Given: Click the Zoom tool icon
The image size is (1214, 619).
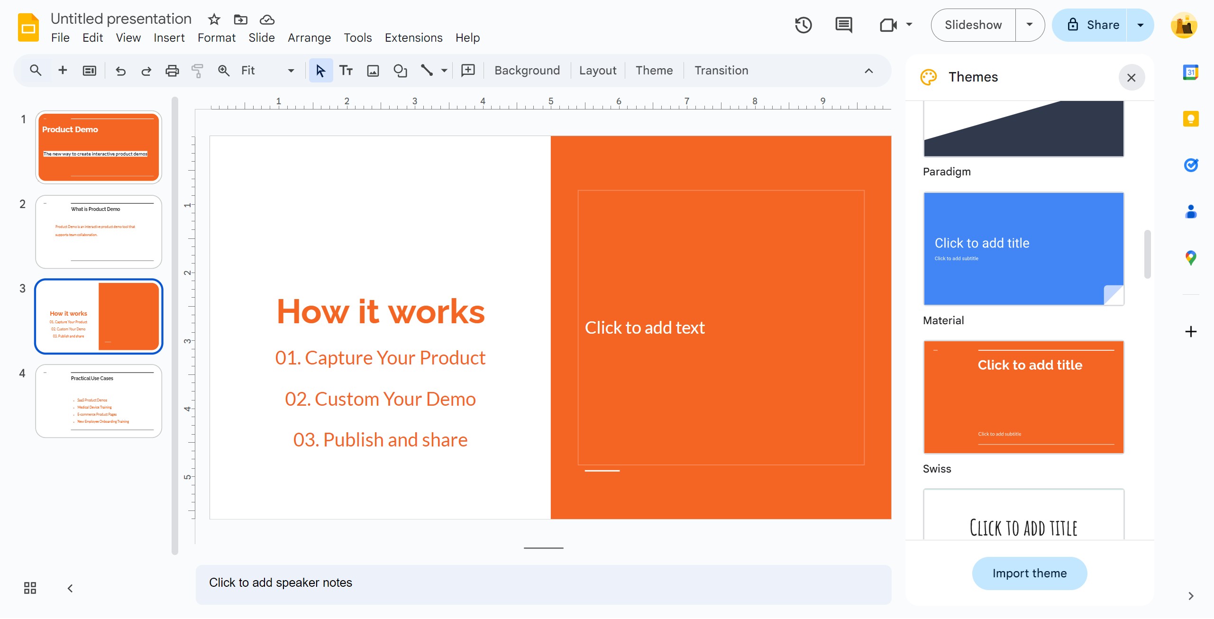Looking at the screenshot, I should pos(223,71).
